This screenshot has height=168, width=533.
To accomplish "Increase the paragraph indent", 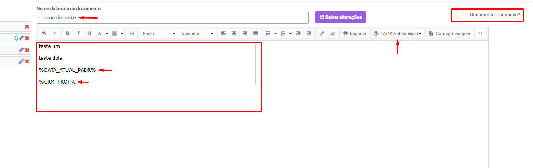I will tap(309, 34).
